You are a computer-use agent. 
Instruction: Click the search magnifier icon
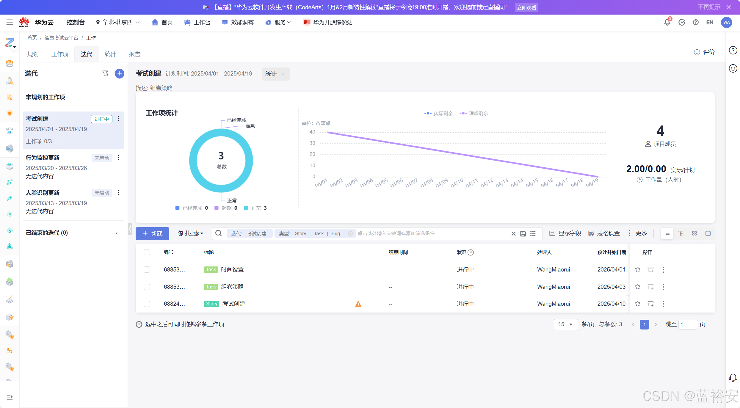(x=219, y=233)
